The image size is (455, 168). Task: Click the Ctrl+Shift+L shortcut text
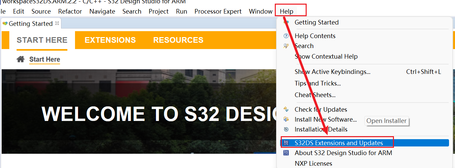tap(423, 72)
